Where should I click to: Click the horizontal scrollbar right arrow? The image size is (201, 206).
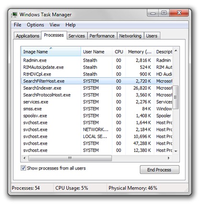coord(168,158)
